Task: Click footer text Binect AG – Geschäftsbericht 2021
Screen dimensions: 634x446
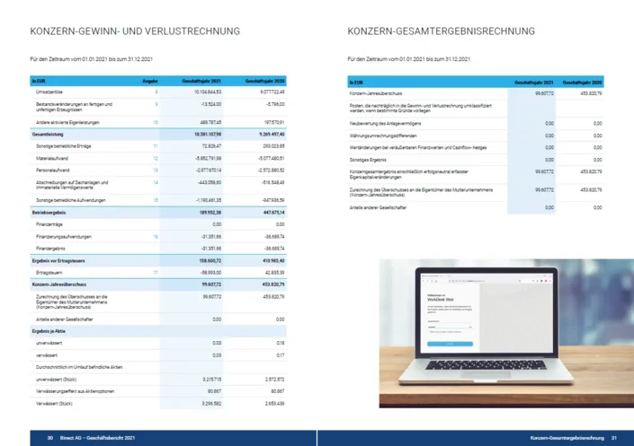Action: (99, 437)
